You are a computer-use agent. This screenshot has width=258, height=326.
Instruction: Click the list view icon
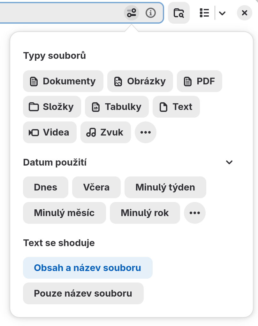204,13
